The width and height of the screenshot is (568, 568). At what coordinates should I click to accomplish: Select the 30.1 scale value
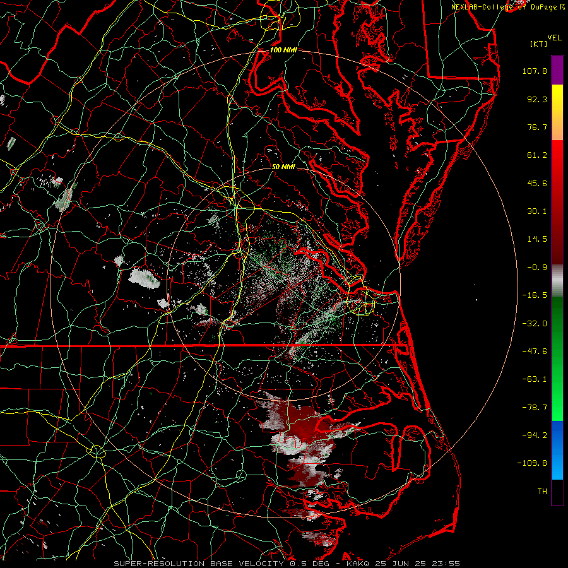tap(537, 211)
